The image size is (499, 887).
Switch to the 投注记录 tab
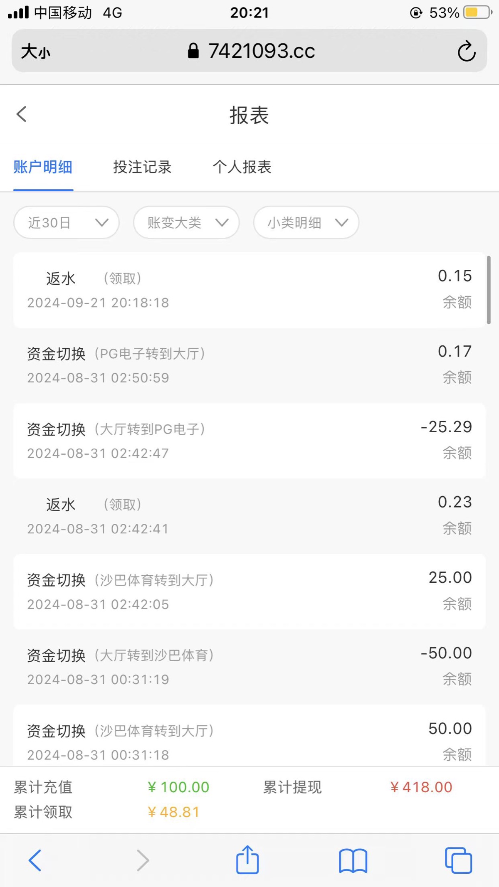[142, 167]
